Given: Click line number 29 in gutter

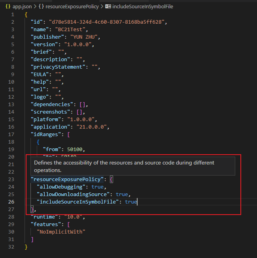Looking at the screenshot, I should 11,224.
